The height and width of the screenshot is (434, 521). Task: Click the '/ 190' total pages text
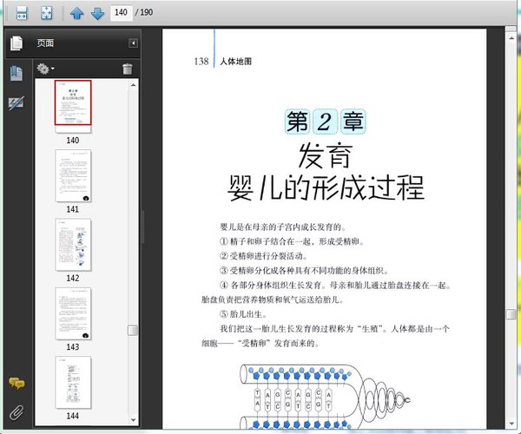coord(144,13)
